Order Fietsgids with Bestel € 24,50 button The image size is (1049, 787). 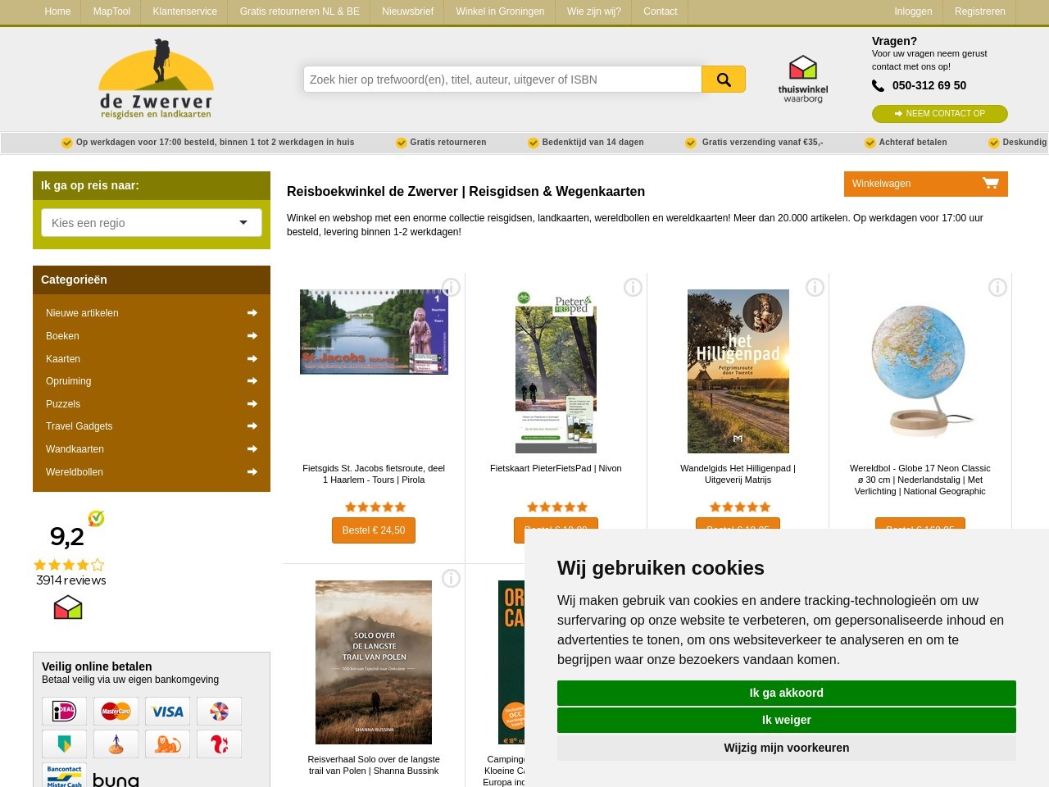click(x=374, y=530)
